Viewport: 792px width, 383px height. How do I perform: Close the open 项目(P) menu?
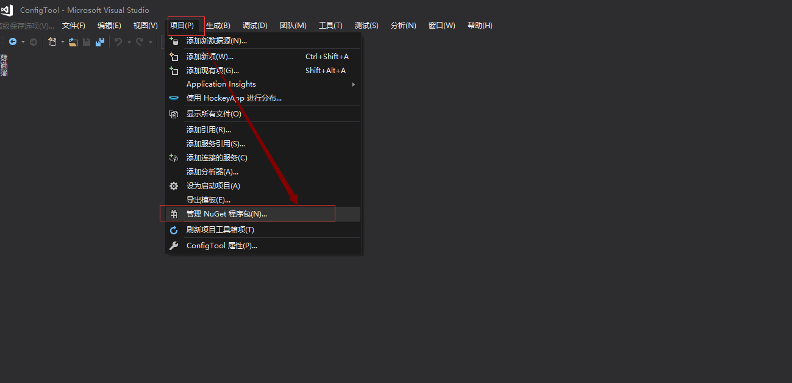click(x=182, y=26)
